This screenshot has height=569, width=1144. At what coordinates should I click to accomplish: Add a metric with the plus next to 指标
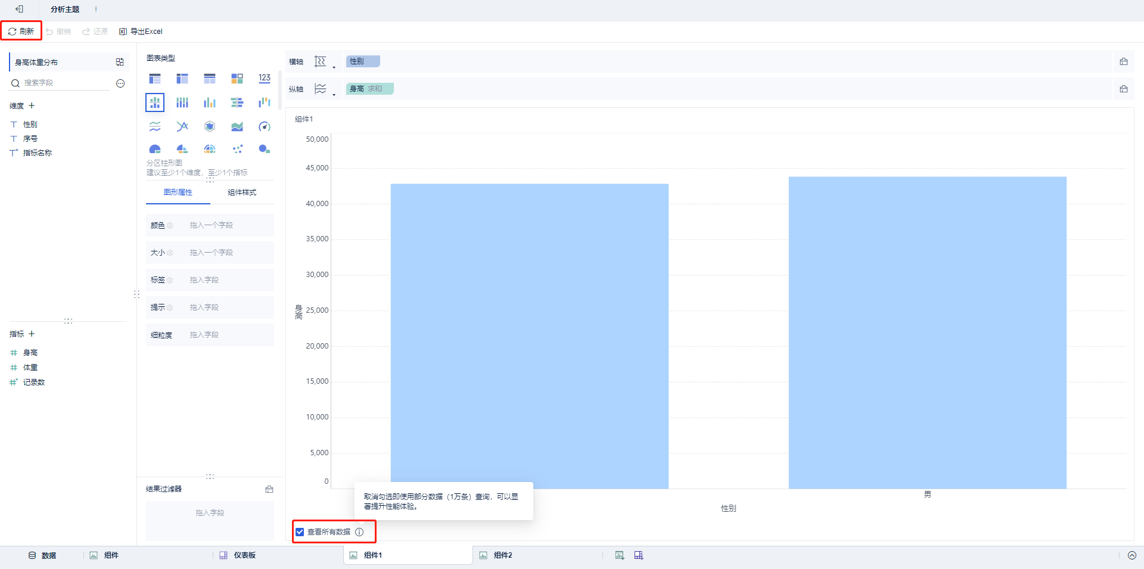pyautogui.click(x=32, y=334)
